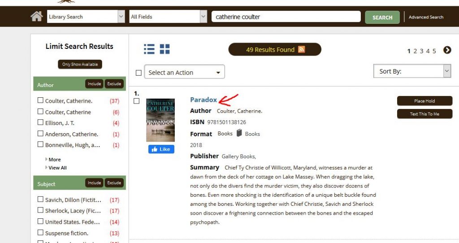Switch to grid view icon
This screenshot has height=243, width=459.
165,49
